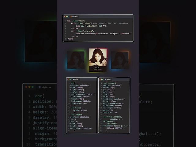The image size is (196, 147).
Task: Click the transition: .5s; line
Action: (79, 104)
